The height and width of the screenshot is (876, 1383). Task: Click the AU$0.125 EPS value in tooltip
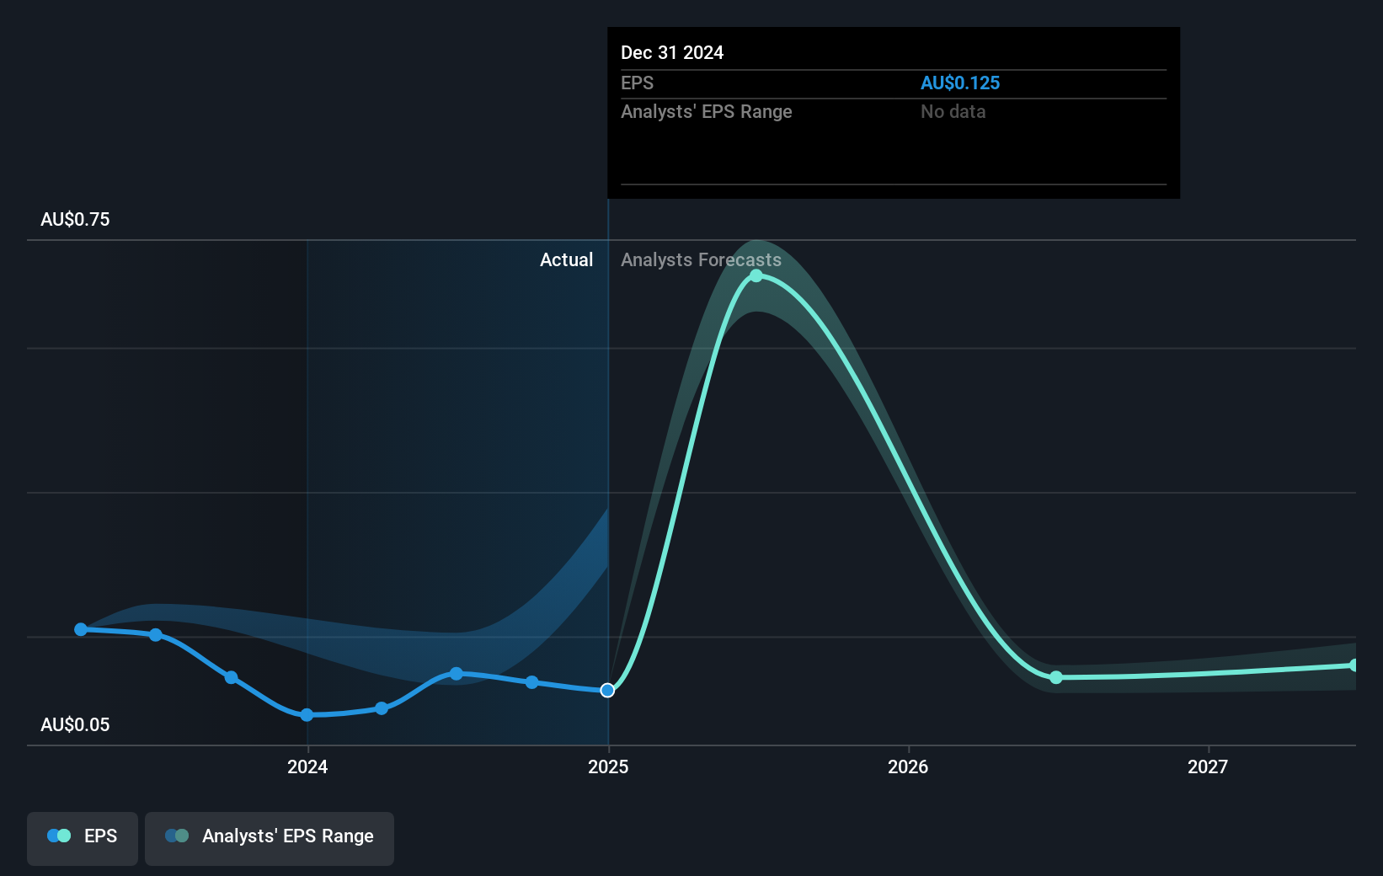pos(960,83)
